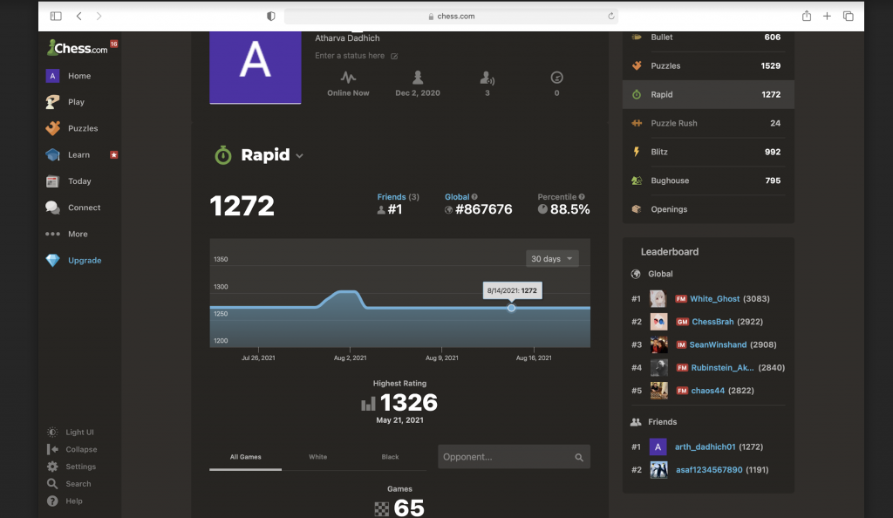Click the Safari Share button
Screen dimensions: 893x518
[807, 16]
